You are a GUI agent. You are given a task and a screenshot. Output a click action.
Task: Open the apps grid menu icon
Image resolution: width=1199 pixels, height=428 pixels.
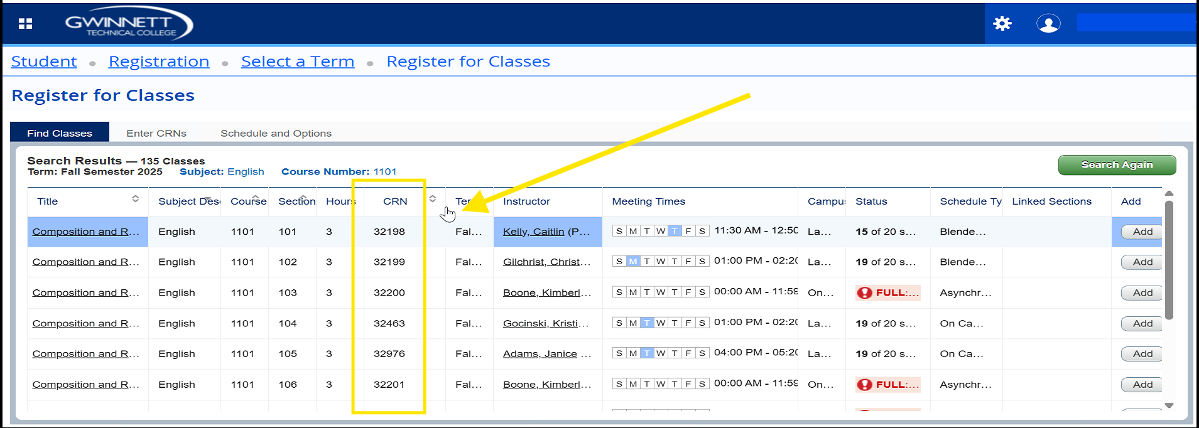tap(25, 24)
